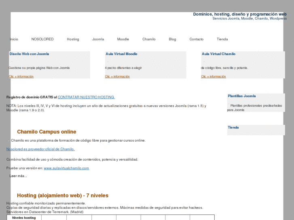Click 'Servidores en Datacenter de Terremark. (Madrid)' line
Image resolution: width=294 pixels, height=220 pixels.
(45, 212)
